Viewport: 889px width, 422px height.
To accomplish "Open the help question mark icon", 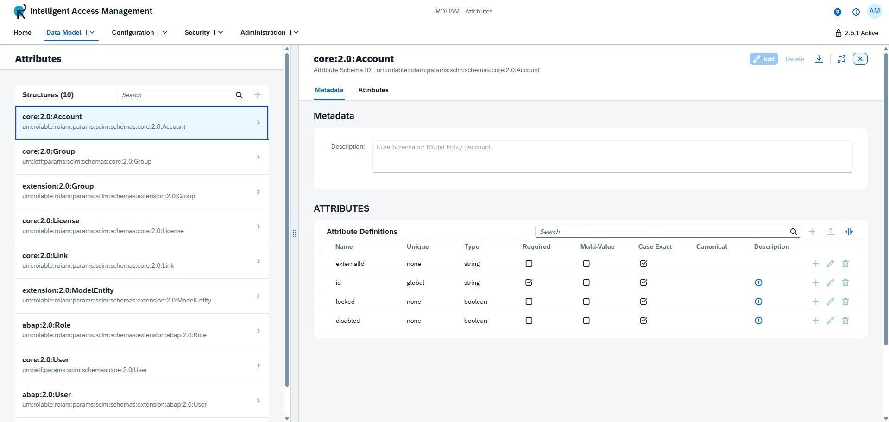I will pos(837,12).
